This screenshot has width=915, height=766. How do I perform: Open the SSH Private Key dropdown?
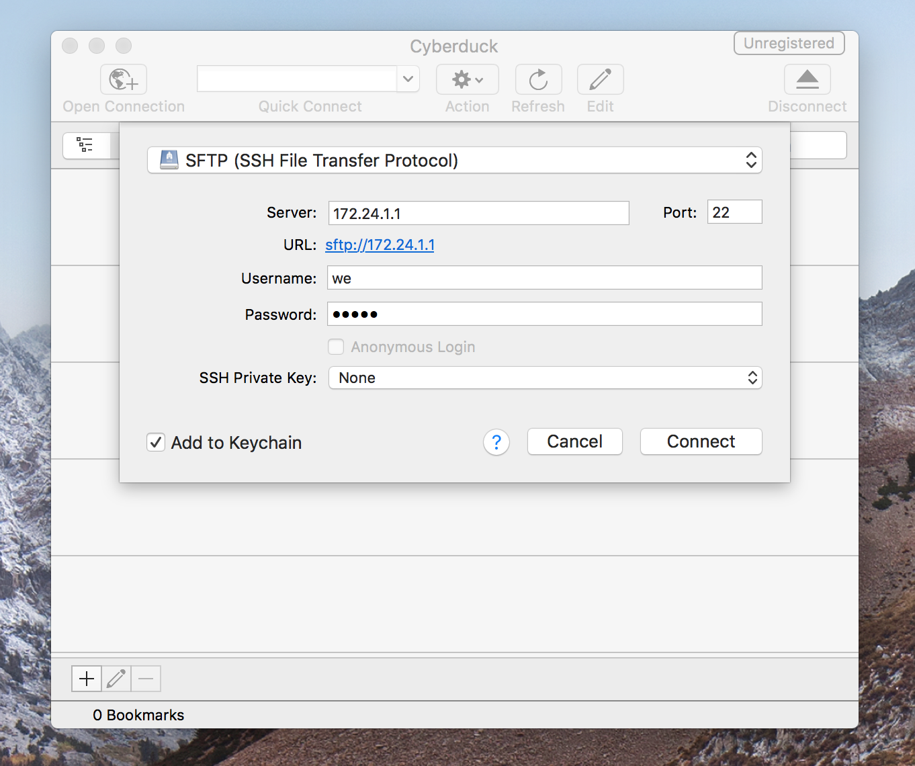(545, 378)
